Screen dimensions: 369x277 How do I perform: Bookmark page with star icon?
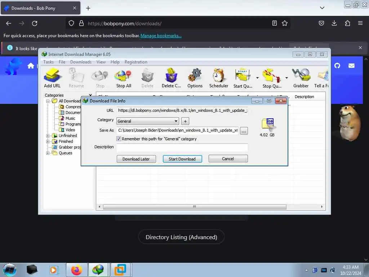(285, 23)
